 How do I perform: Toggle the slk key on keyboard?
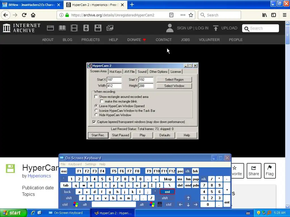[187, 171]
